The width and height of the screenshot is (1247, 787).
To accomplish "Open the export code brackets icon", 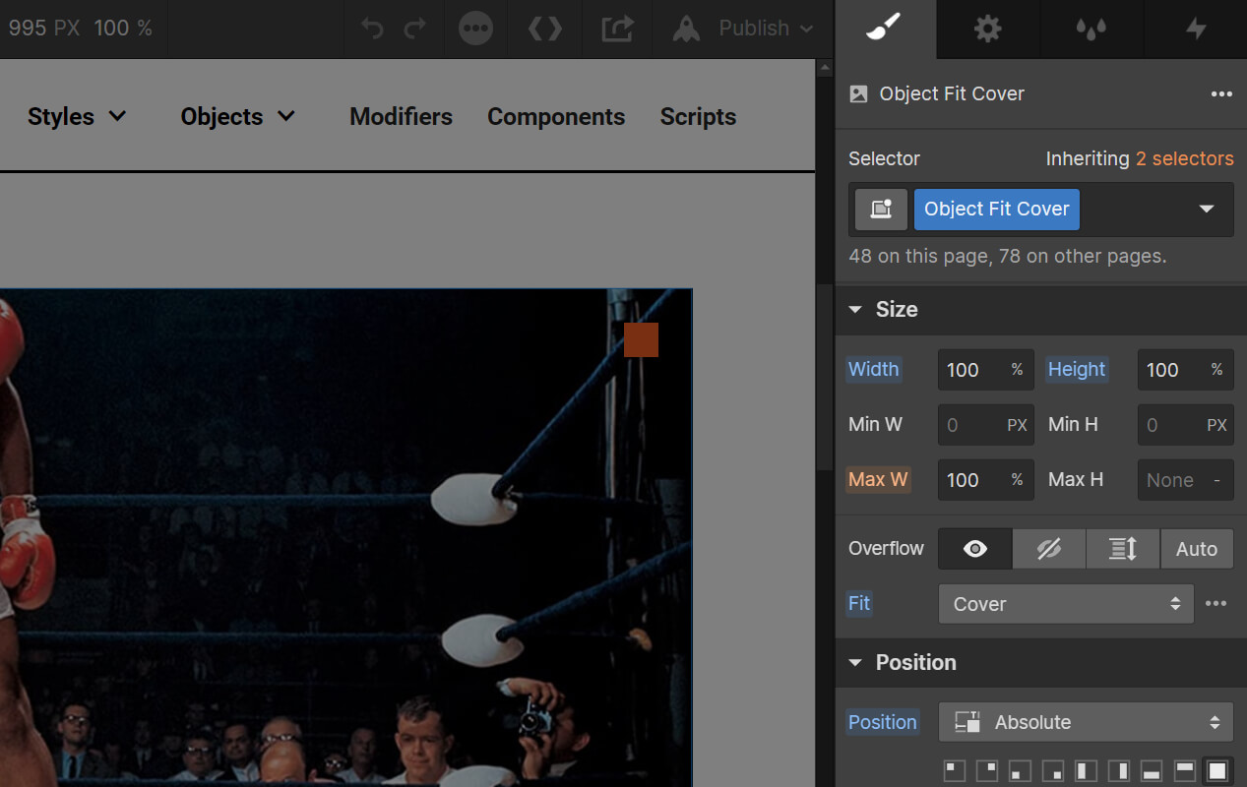I will (545, 29).
